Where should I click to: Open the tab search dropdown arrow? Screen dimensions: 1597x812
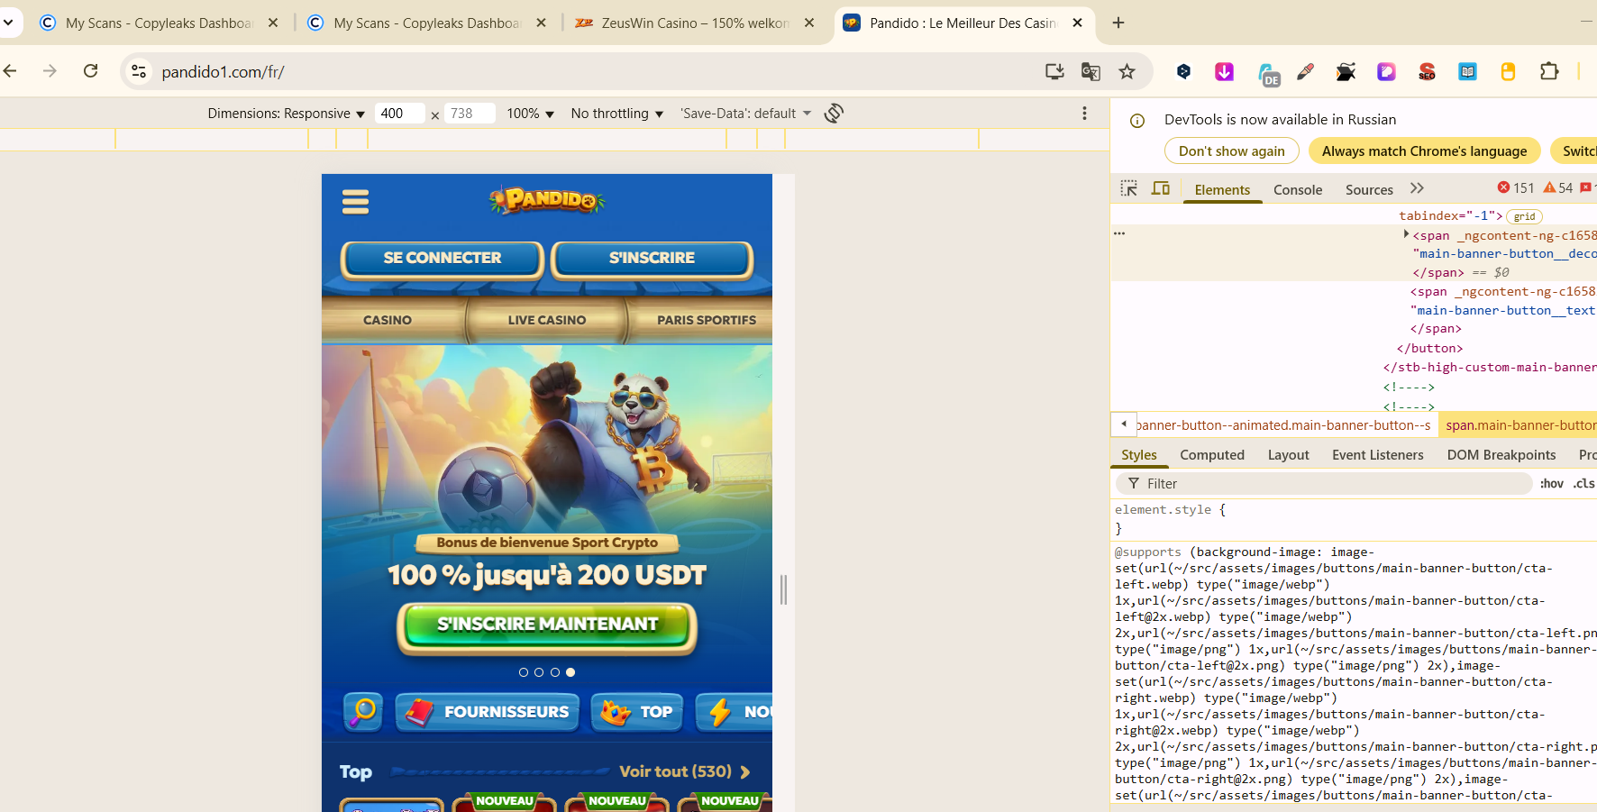8,23
